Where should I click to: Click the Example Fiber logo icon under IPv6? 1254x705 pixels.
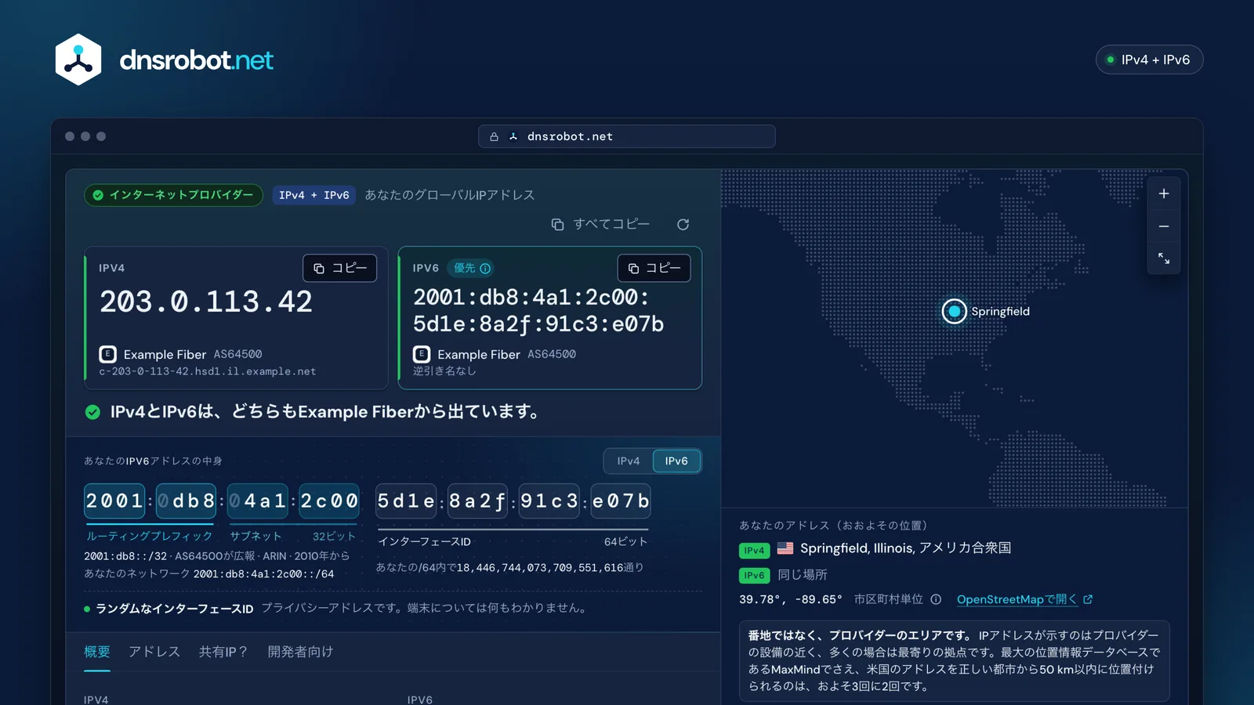pos(422,354)
